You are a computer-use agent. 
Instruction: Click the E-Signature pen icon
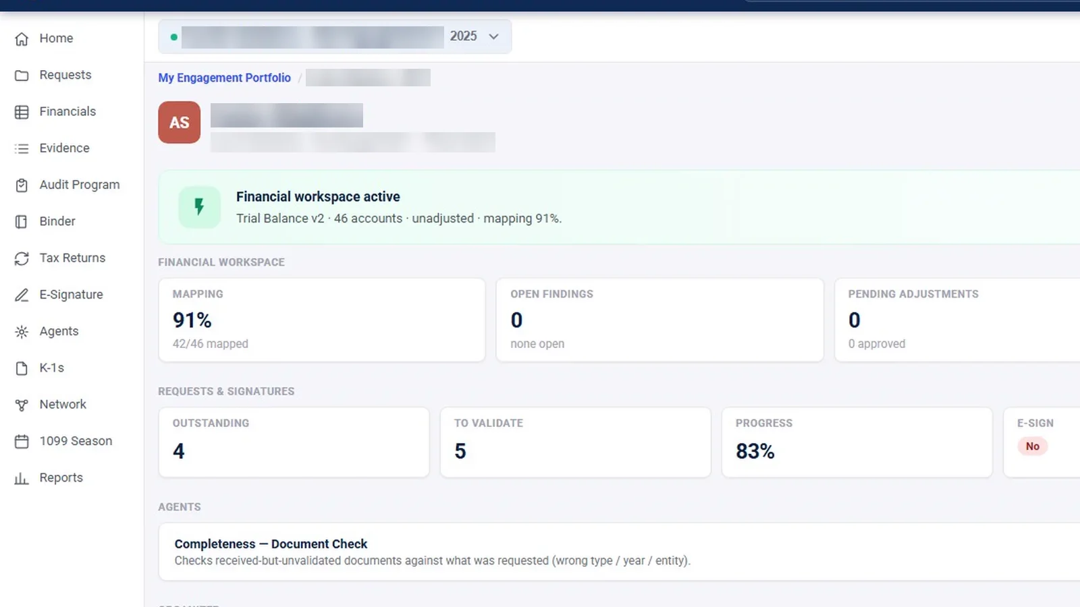click(x=22, y=295)
